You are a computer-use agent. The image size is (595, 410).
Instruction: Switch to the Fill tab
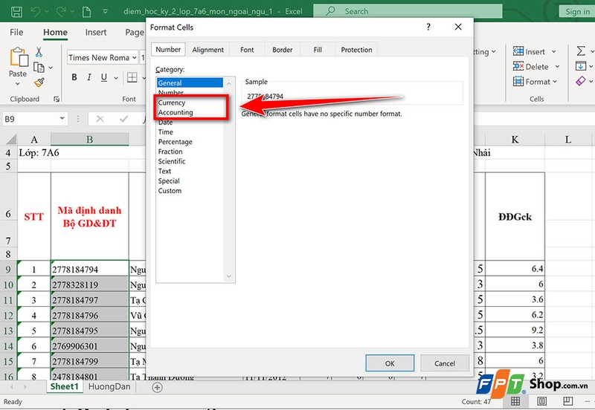318,50
